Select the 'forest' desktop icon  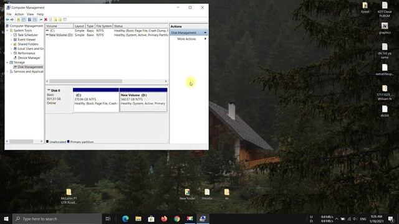coord(365,7)
